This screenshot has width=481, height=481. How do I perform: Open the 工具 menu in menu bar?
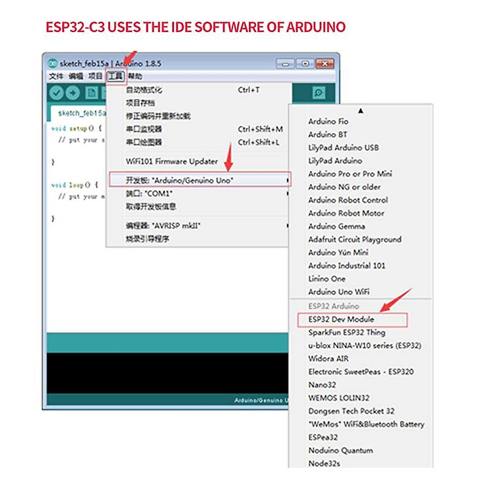pos(116,76)
